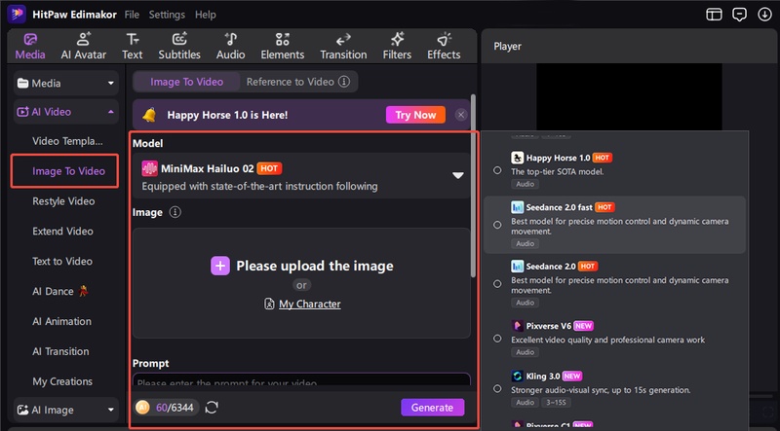Open the AI Avatar tab
This screenshot has width=780, height=431.
(84, 46)
